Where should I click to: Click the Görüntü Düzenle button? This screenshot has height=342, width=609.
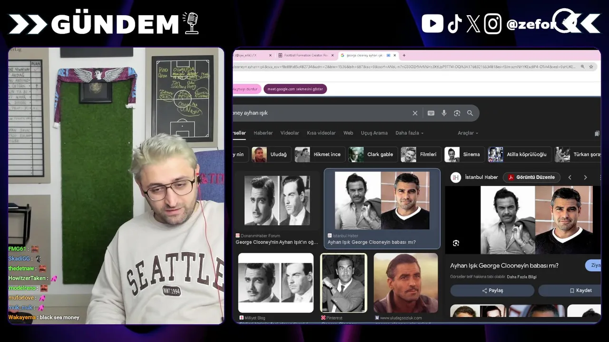(531, 177)
